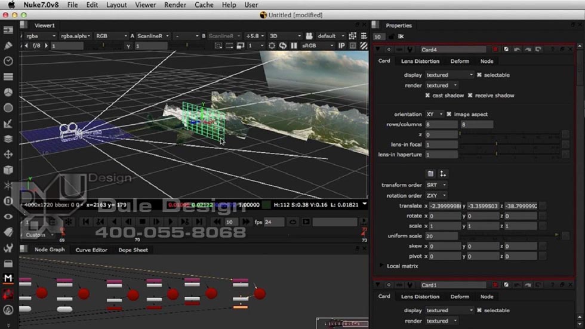Image resolution: width=585 pixels, height=329 pixels.
Task: Switch to the Curve Editor tab
Action: [x=91, y=250]
